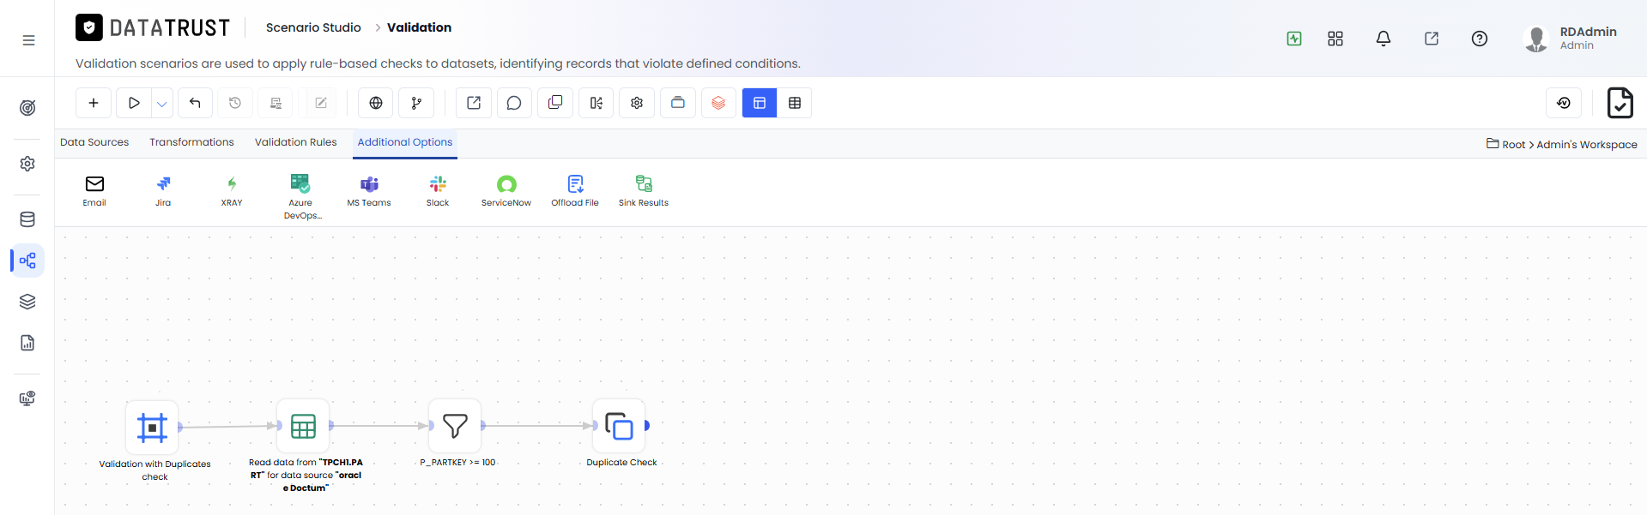Open the Azure DevOps integration

coord(300,196)
